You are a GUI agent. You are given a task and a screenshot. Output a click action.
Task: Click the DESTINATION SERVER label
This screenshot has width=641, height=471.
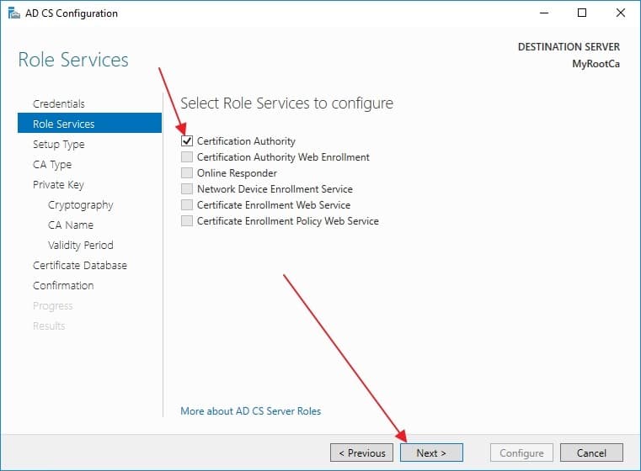(x=569, y=47)
